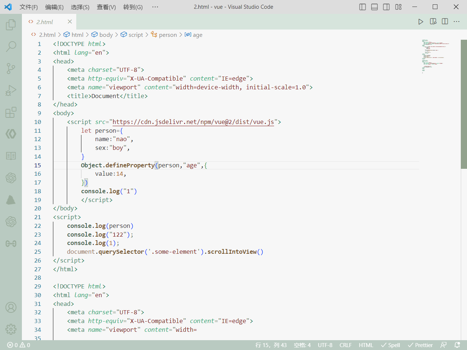Open the Accounts menu
Image resolution: width=467 pixels, height=350 pixels.
click(11, 307)
